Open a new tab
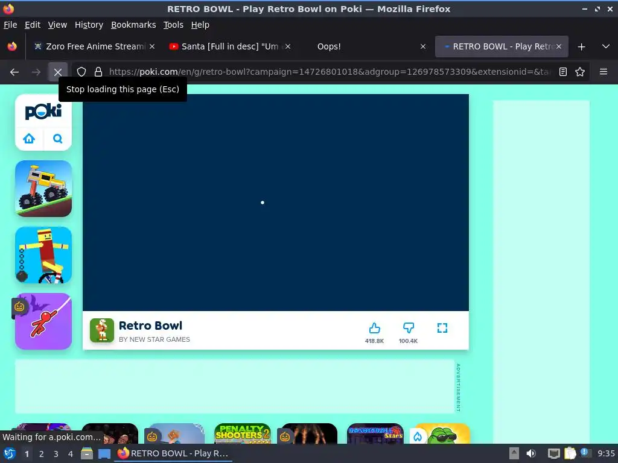Viewport: 618px width, 463px height. click(581, 47)
